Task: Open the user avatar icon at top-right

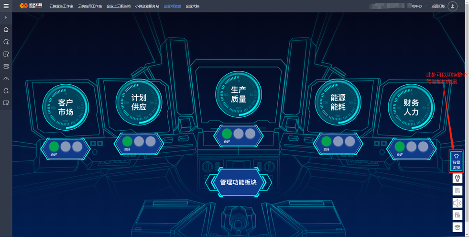Action: click(452, 6)
